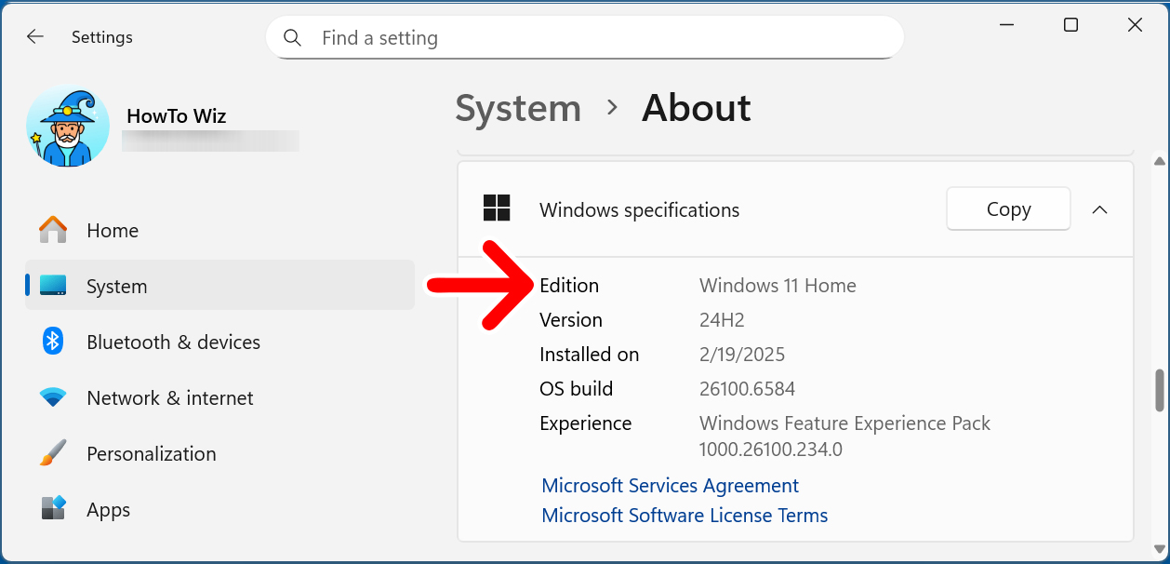The image size is (1170, 564).
Task: Open the Microsoft Software License Terms link
Action: point(684,516)
